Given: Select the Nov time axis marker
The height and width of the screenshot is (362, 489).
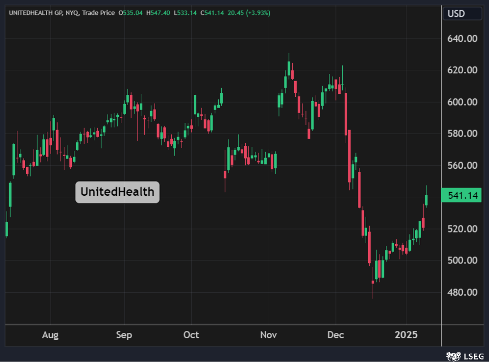Looking at the screenshot, I should click(268, 335).
